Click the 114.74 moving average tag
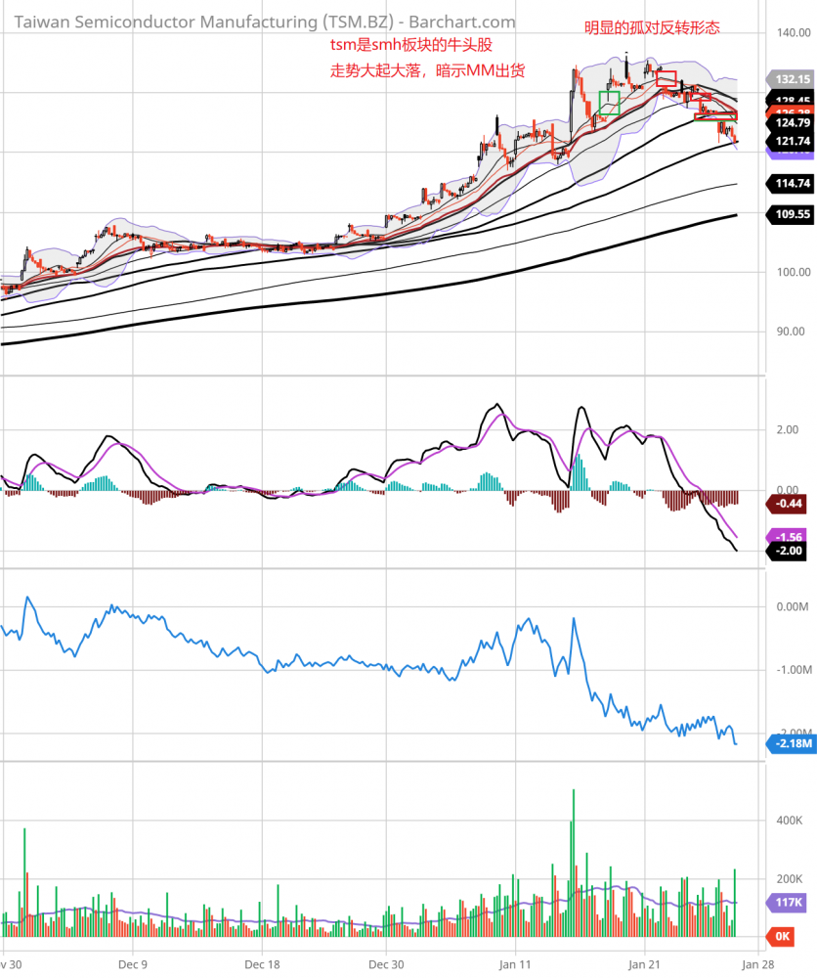817x978 pixels. pyautogui.click(x=791, y=183)
